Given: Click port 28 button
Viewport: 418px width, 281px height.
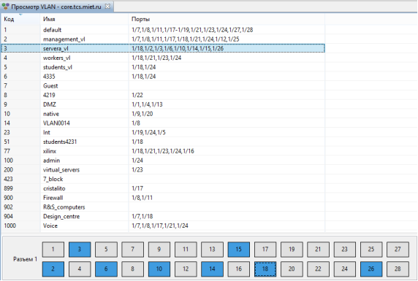Looking at the screenshot, I should click(x=398, y=269).
